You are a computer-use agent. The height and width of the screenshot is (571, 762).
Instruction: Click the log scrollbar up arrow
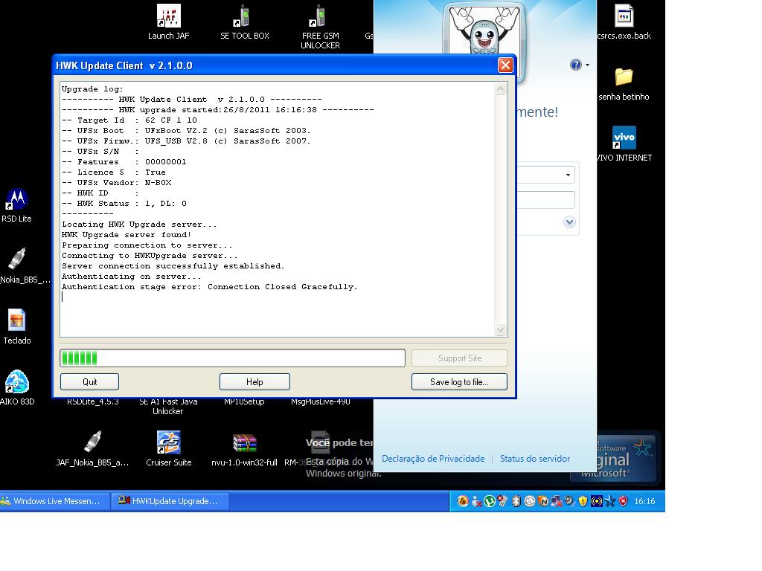501,89
